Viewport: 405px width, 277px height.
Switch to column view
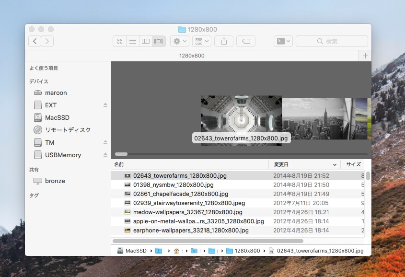coord(146,41)
